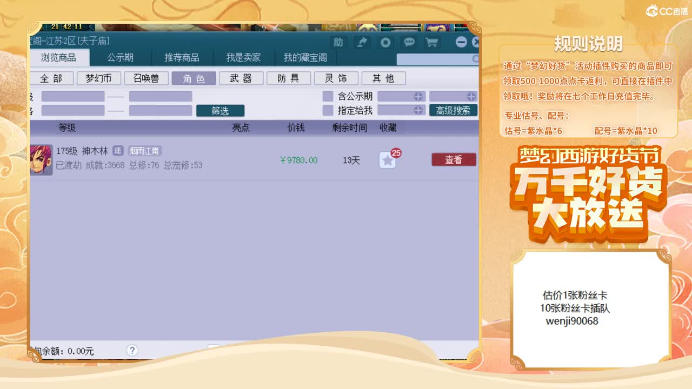Screen dimensions: 692x389
Task: Select the 梦幻币 category filter
Action: tap(98, 78)
